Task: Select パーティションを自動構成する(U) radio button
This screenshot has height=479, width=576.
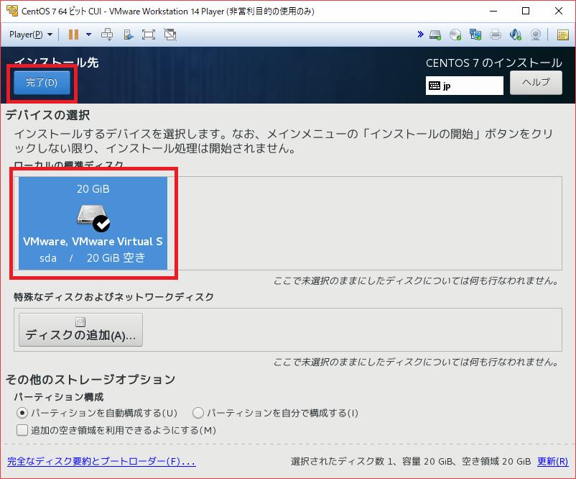Action: click(97, 413)
